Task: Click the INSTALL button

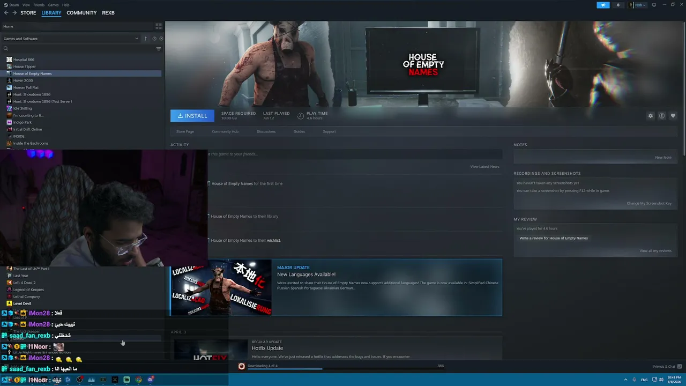Action: pos(192,116)
